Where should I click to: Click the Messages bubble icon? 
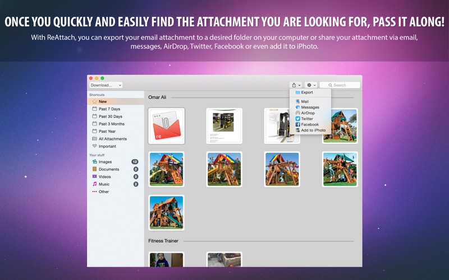pos(298,107)
